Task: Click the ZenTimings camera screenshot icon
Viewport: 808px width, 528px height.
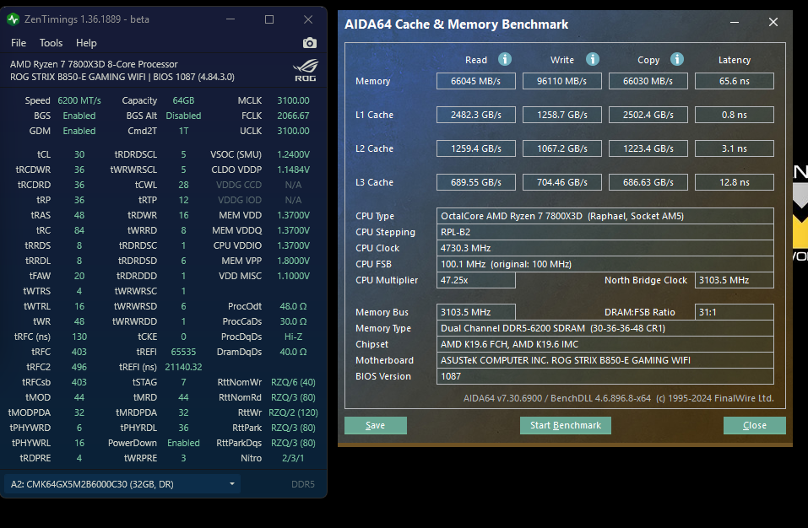Action: pyautogui.click(x=310, y=43)
